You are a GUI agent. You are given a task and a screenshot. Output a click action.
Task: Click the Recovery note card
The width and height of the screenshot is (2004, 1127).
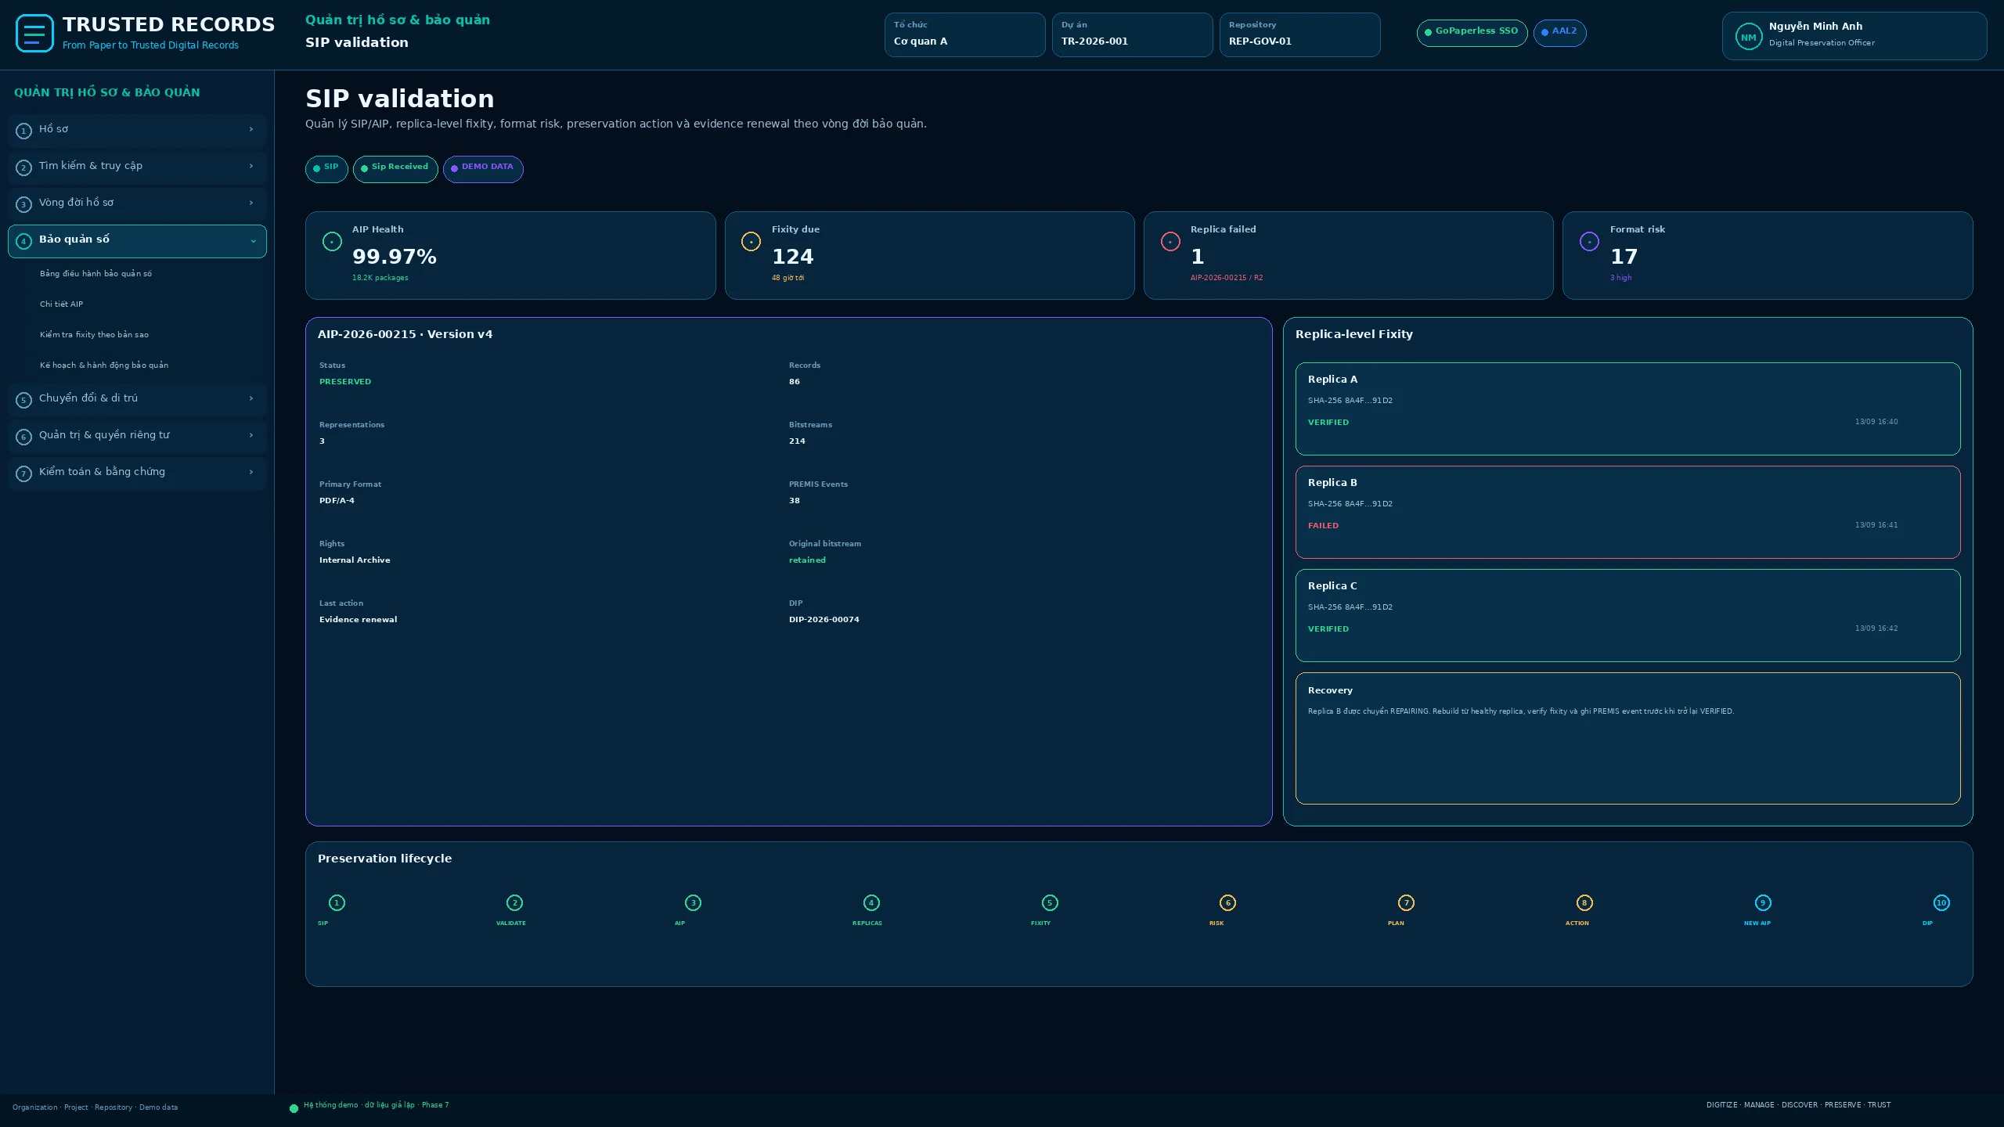(1627, 738)
